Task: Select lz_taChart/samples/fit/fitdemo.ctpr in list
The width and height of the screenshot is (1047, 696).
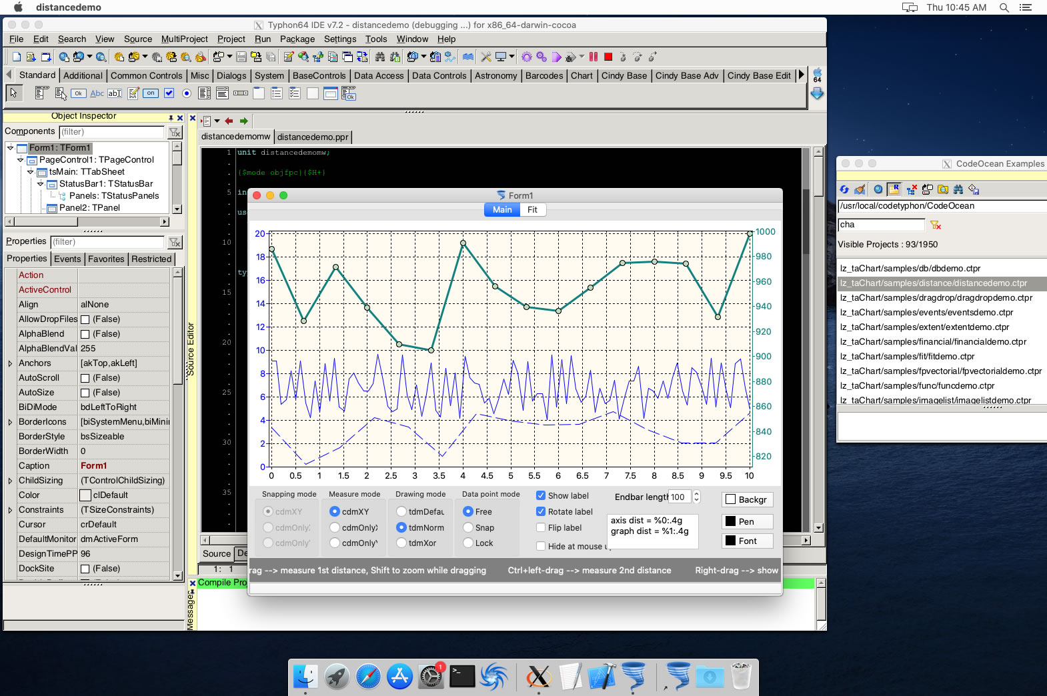Action: [x=941, y=356]
